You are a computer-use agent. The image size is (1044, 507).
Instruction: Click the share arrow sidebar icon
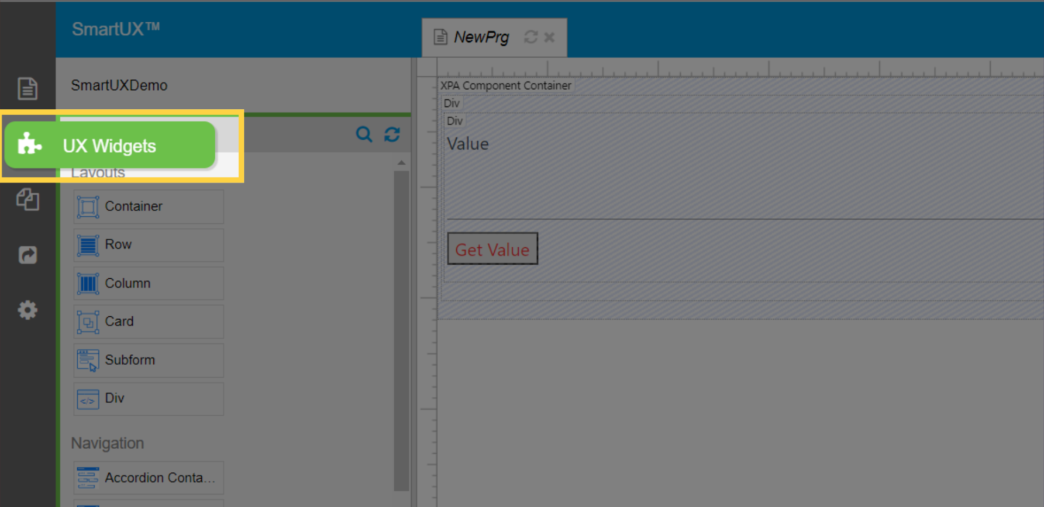pyautogui.click(x=27, y=255)
